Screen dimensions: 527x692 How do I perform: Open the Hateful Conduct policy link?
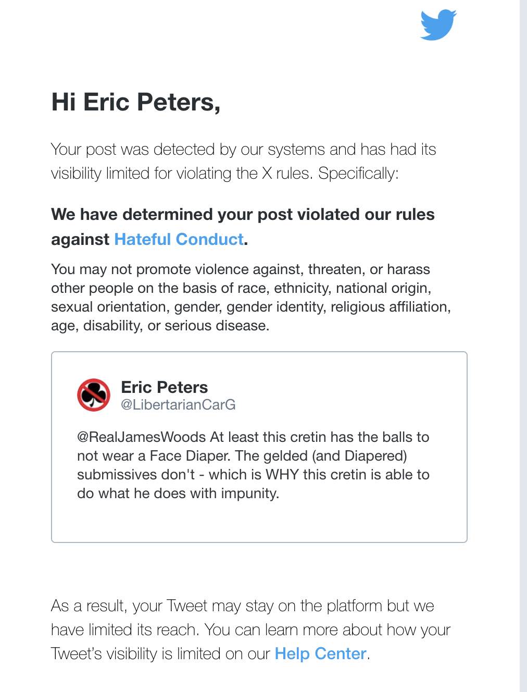179,239
